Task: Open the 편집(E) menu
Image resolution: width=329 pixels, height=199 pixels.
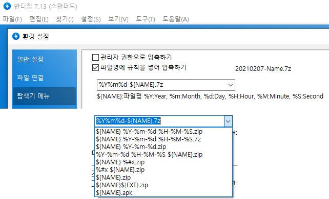Action: click(39, 19)
